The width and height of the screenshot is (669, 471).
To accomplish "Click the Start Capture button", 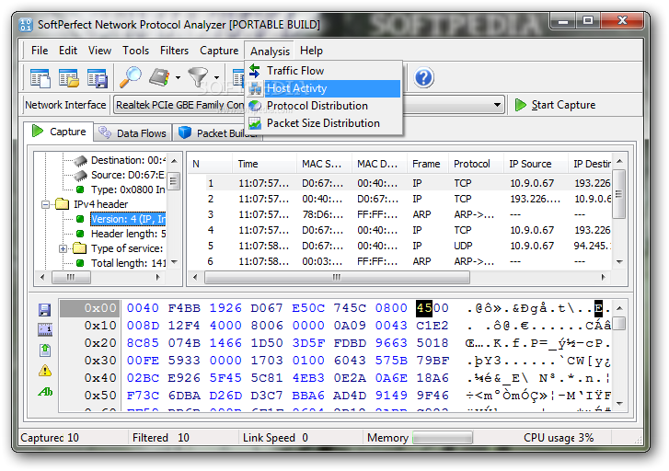I will tap(555, 105).
